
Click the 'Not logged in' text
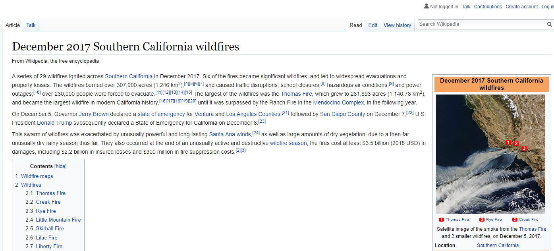click(x=444, y=7)
